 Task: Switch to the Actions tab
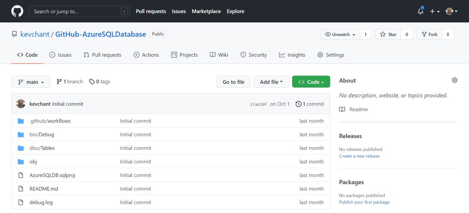(146, 55)
